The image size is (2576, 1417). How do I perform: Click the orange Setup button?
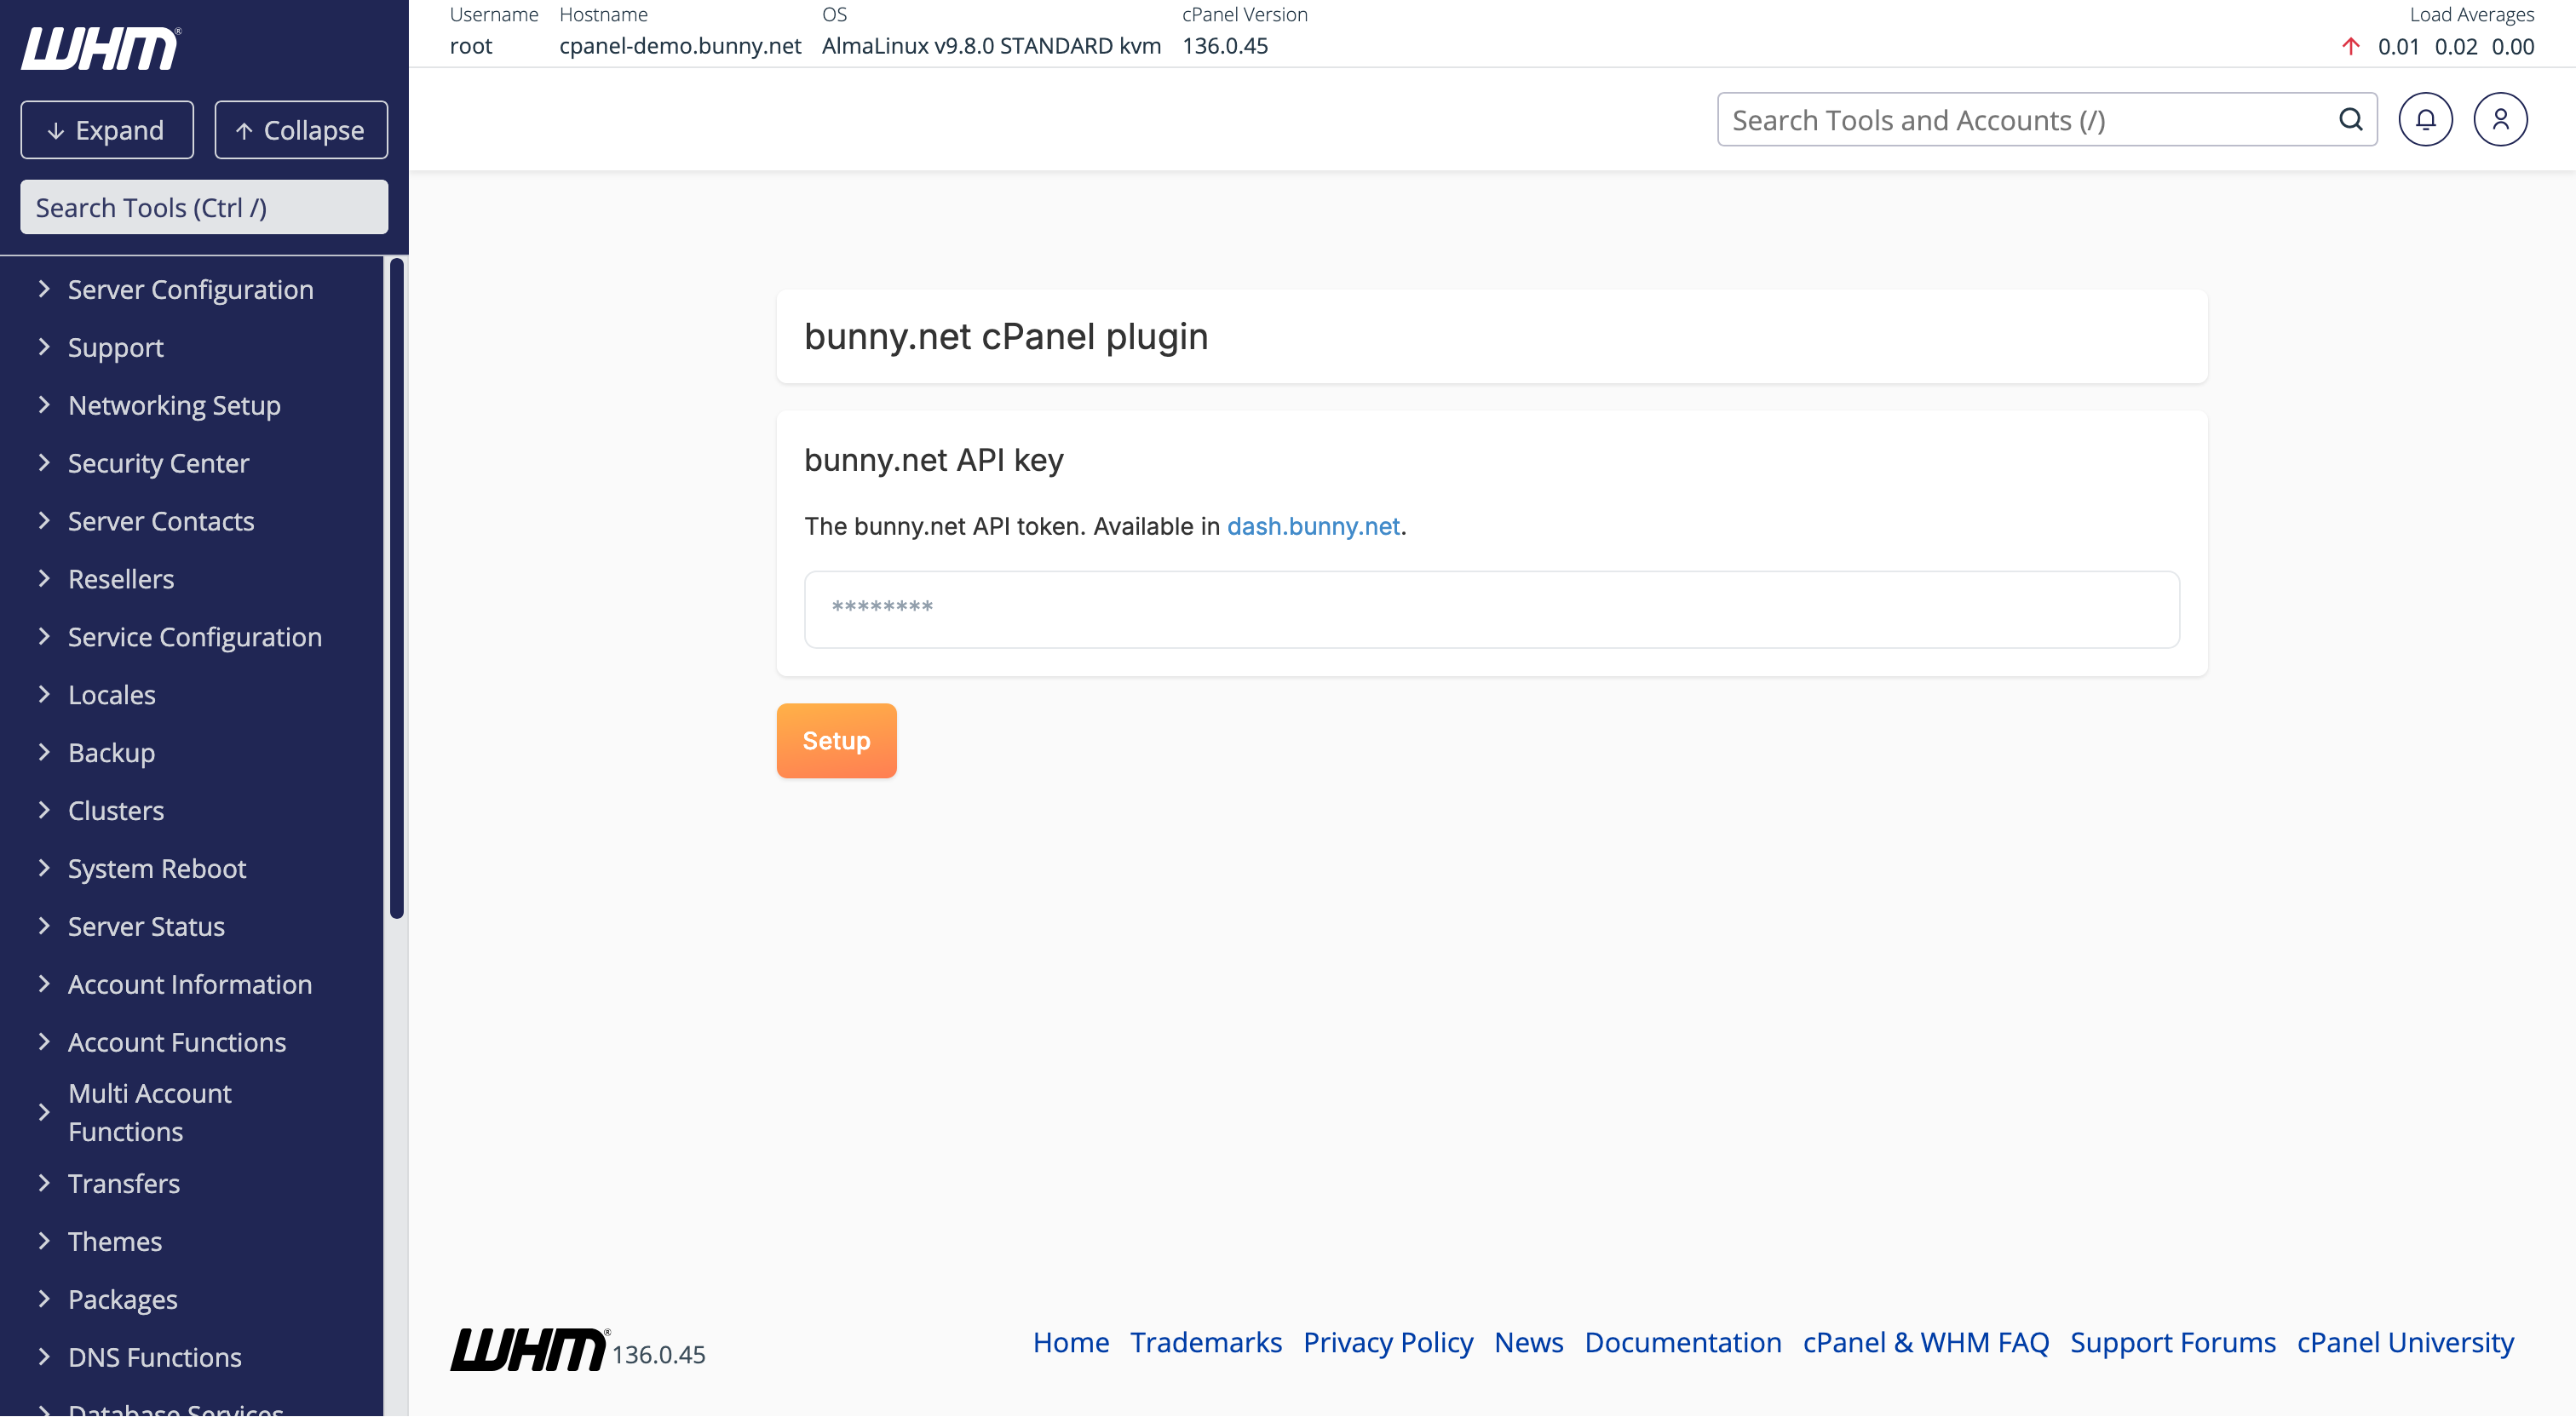[x=836, y=740]
